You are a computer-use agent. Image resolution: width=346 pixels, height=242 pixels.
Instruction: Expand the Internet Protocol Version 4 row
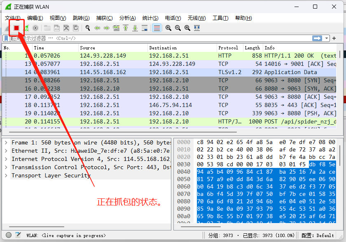pyautogui.click(x=6, y=159)
